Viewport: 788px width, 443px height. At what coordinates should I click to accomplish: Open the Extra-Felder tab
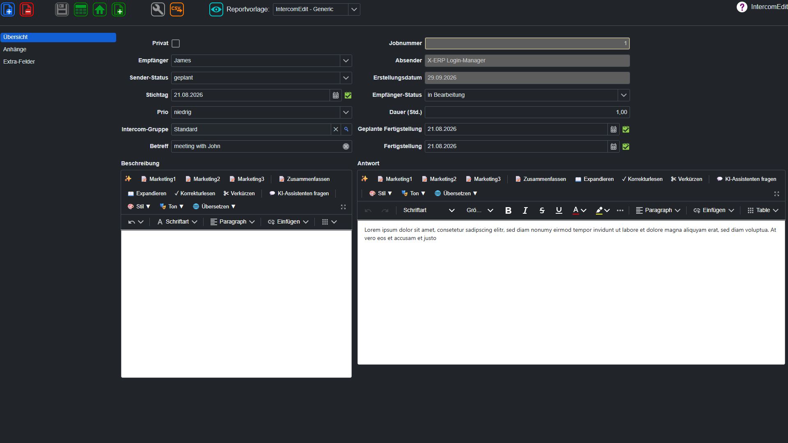point(19,62)
